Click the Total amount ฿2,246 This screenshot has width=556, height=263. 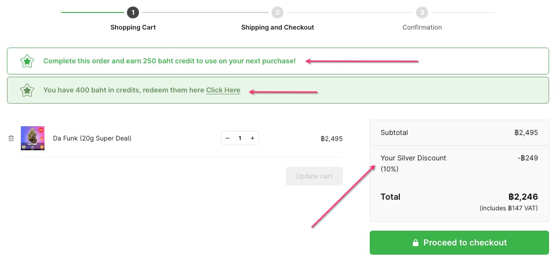[x=523, y=197]
